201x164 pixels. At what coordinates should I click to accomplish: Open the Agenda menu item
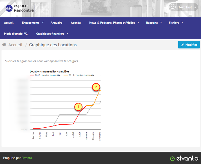76,23
